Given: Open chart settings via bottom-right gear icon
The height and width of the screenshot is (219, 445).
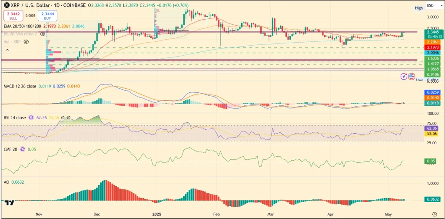Looking at the screenshot, I should click(x=435, y=214).
